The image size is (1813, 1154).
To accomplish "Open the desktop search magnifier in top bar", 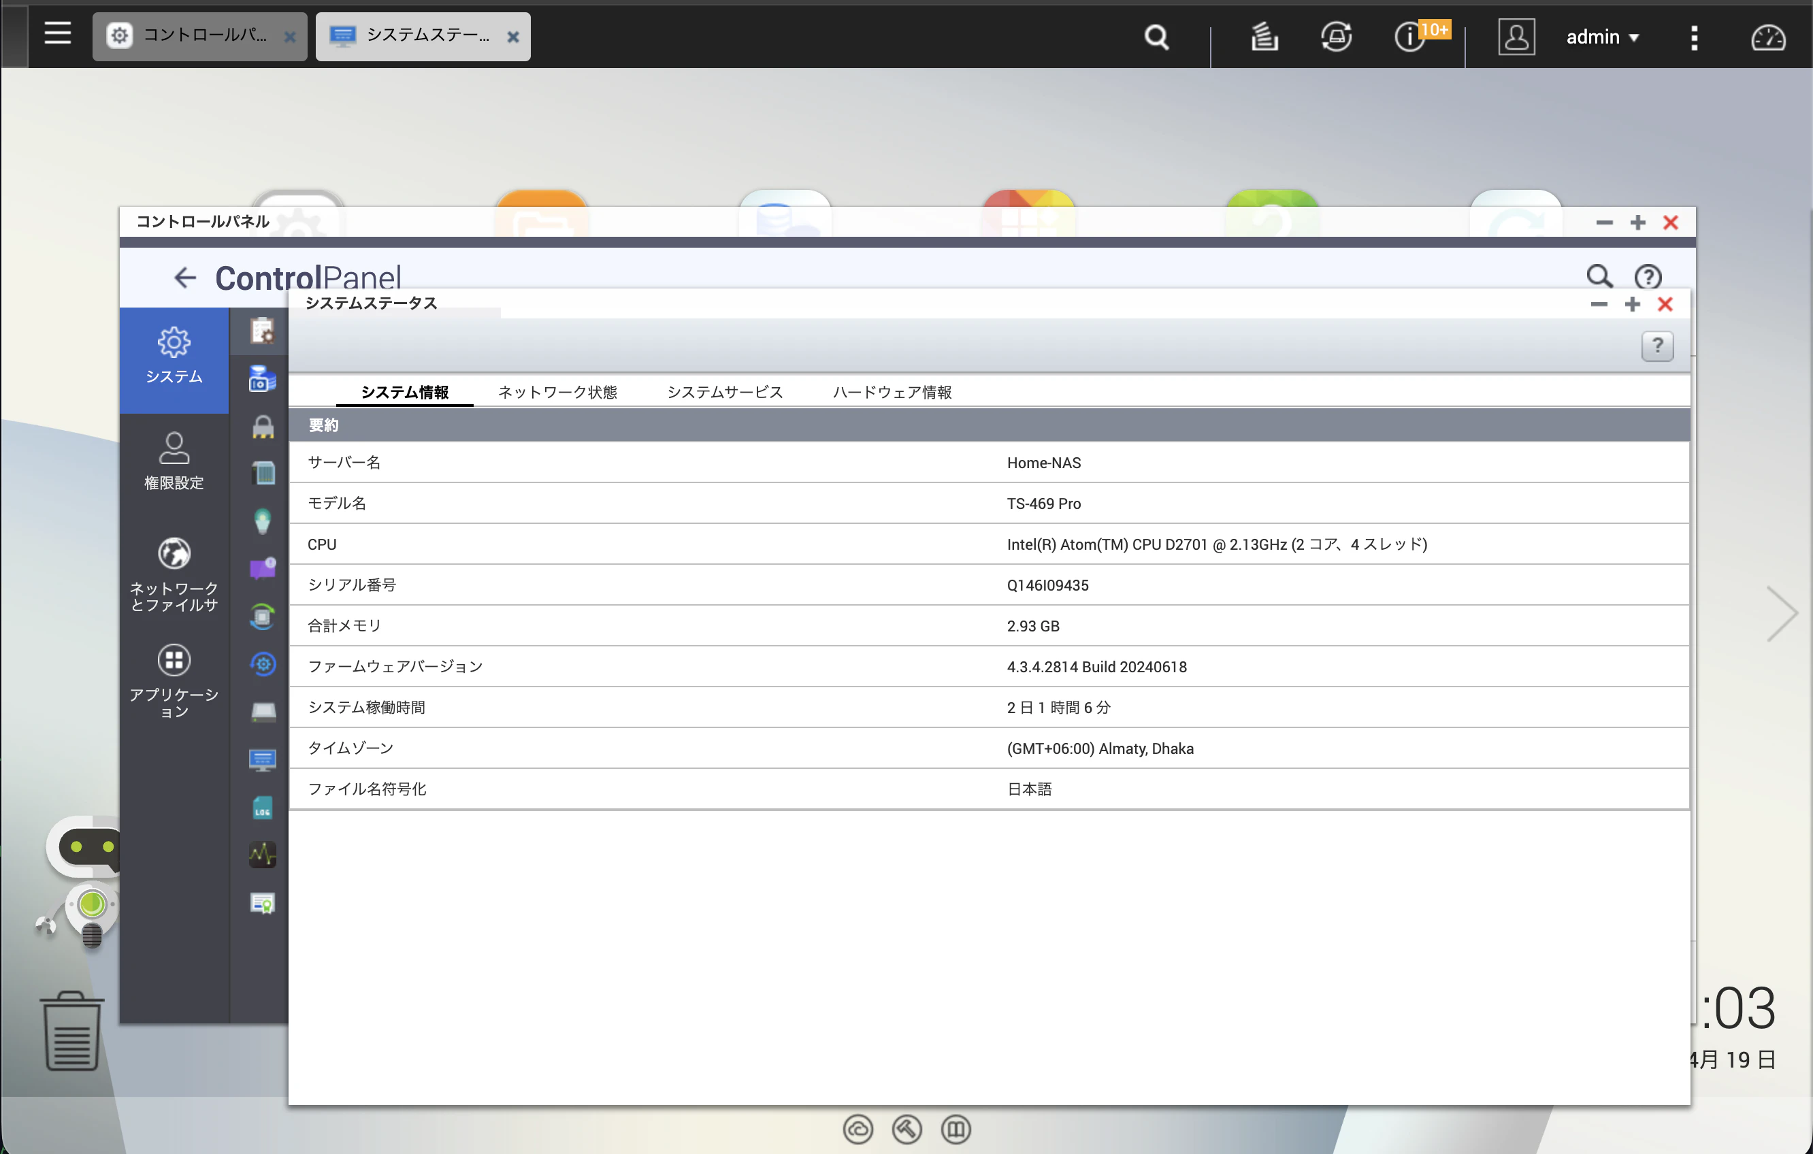I will coord(1156,37).
